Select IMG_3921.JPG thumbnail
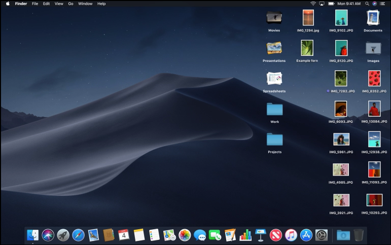391x245 pixels. (x=341, y=200)
